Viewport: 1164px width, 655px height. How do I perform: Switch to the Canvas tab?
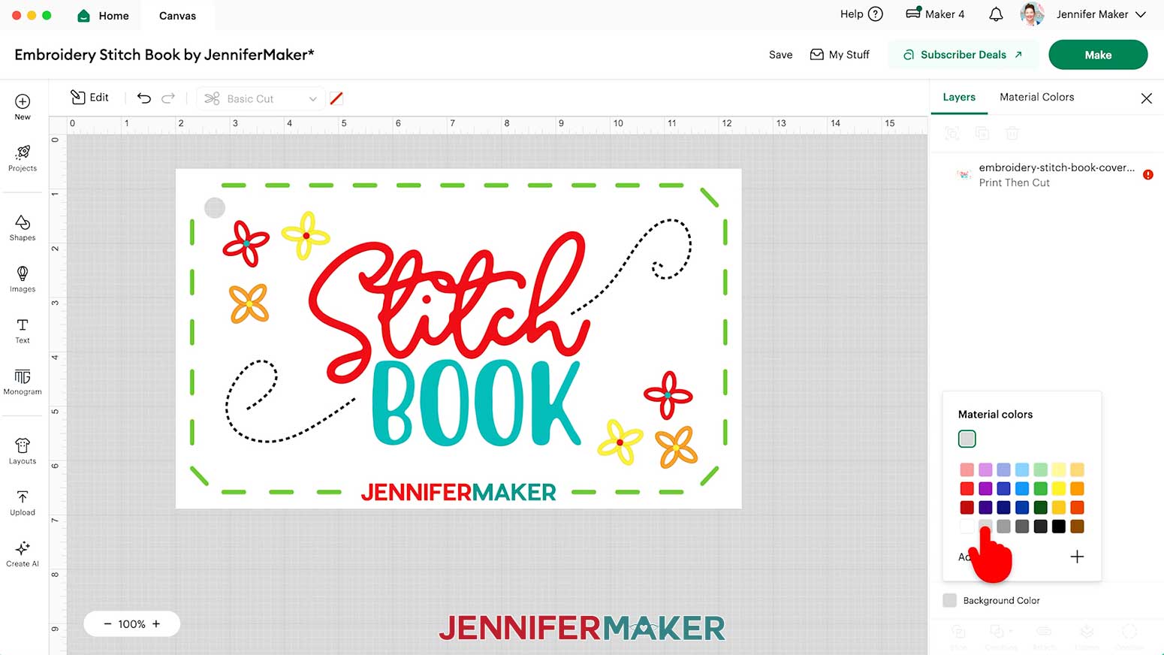[177, 15]
